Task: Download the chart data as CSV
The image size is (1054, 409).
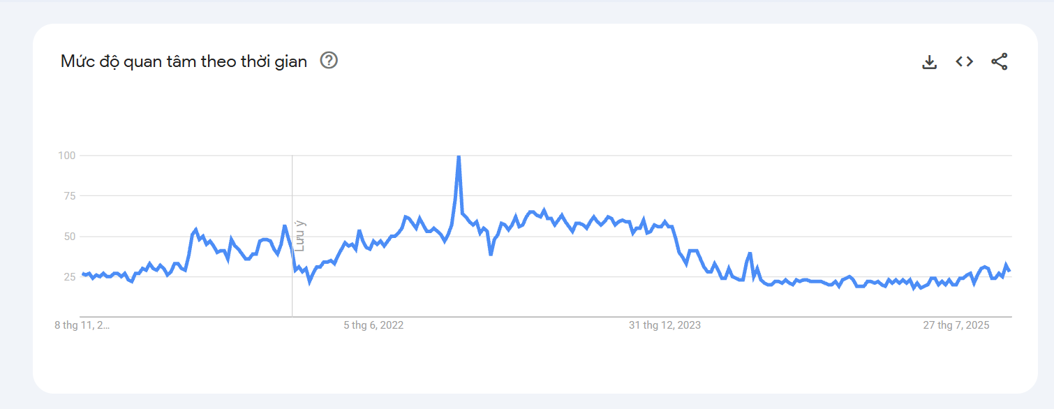Action: (929, 62)
